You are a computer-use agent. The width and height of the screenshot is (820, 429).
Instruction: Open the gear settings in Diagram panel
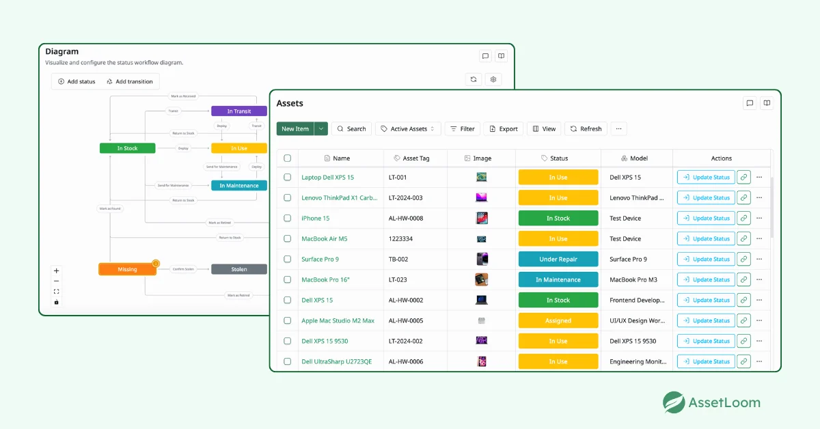(x=493, y=80)
